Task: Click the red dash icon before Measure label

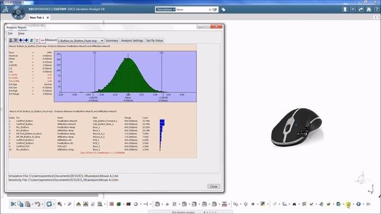Action: click(x=42, y=40)
